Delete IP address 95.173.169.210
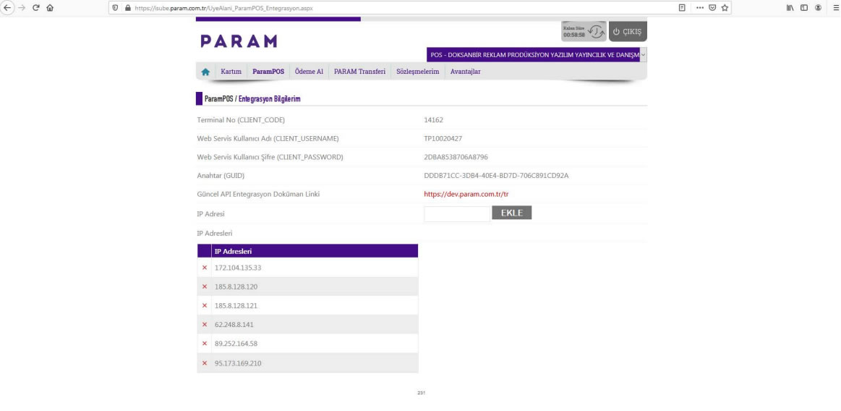The width and height of the screenshot is (841, 411). (x=205, y=363)
